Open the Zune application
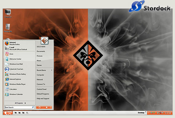 [x=11, y=54]
